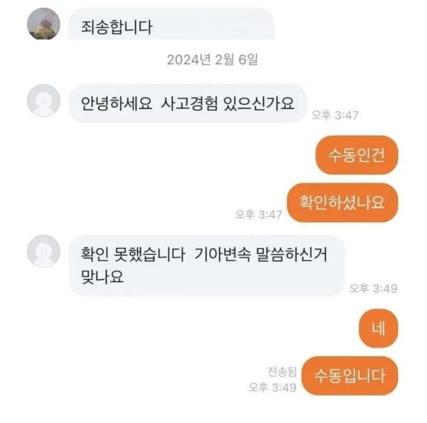Tap the orange 확인하셨나요 bubble
Viewport: 427px width, 423px height.
tap(342, 203)
